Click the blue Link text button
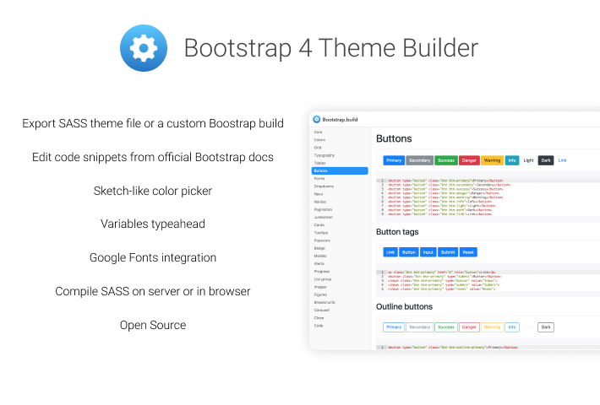This screenshot has width=600, height=405. [562, 160]
